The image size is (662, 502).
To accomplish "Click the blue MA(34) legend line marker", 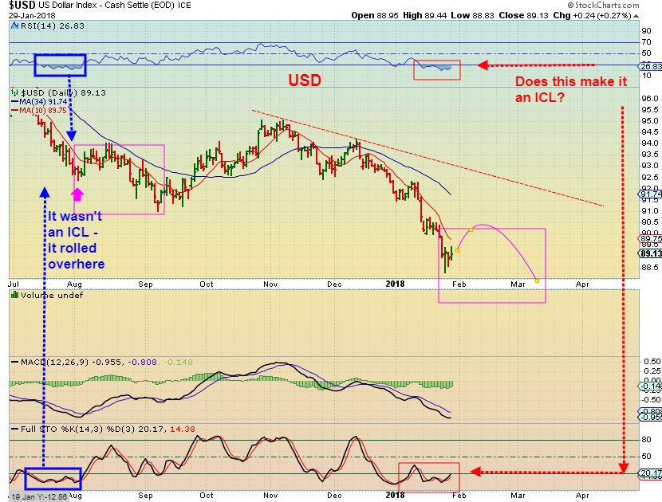I will coord(14,102).
